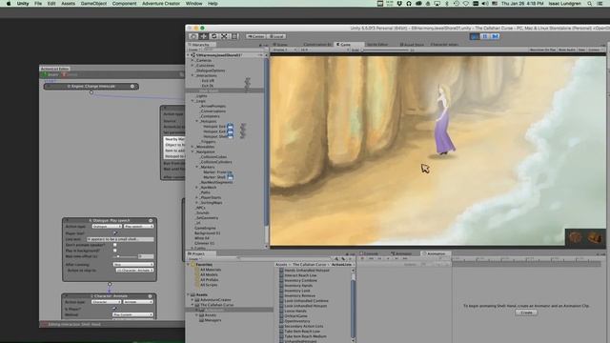This screenshot has height=343, width=610.
Task: Select the Rect transform tool
Action: click(x=234, y=36)
